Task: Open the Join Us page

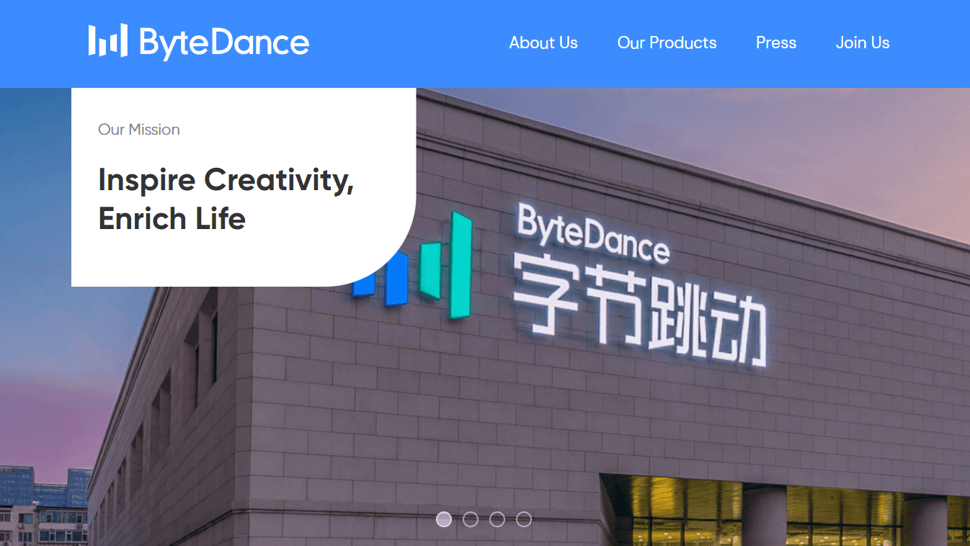Action: click(x=863, y=43)
